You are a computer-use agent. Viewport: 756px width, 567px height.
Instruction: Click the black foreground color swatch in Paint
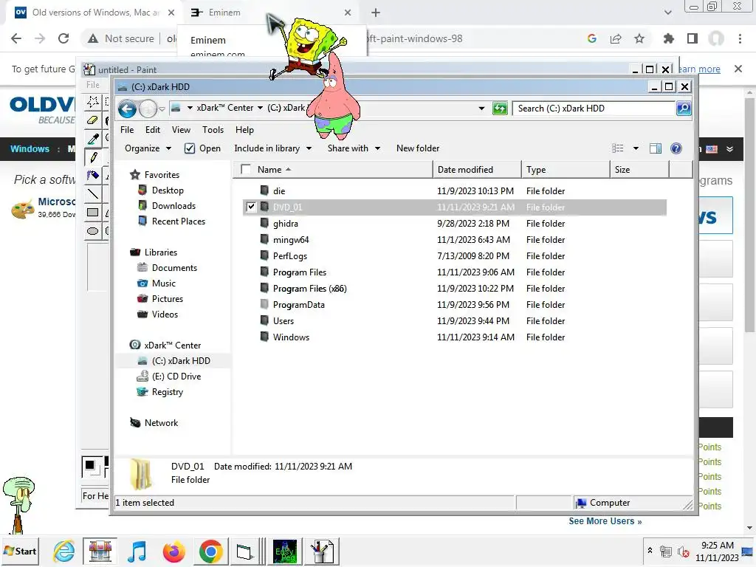point(89,465)
